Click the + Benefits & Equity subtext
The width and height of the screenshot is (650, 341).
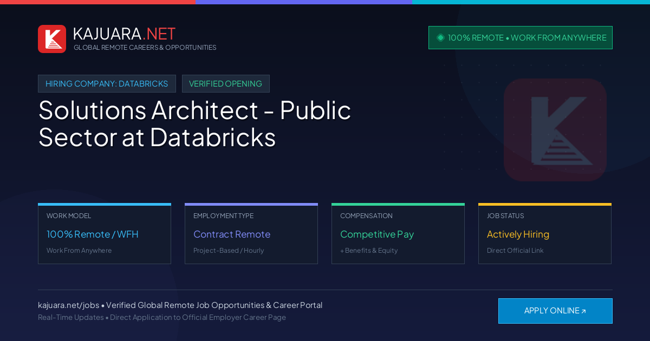[x=369, y=251]
